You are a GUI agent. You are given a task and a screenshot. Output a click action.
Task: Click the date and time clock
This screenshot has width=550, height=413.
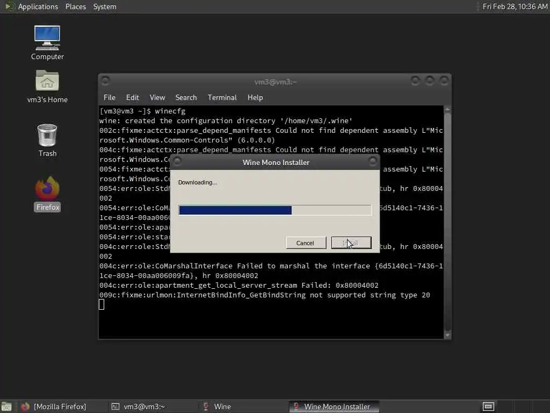(515, 6)
